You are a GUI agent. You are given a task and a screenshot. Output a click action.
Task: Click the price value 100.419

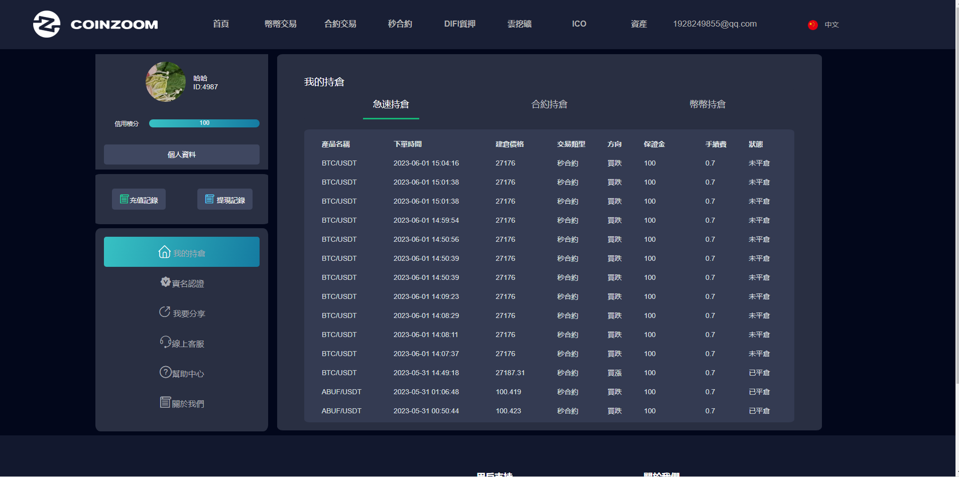point(509,392)
